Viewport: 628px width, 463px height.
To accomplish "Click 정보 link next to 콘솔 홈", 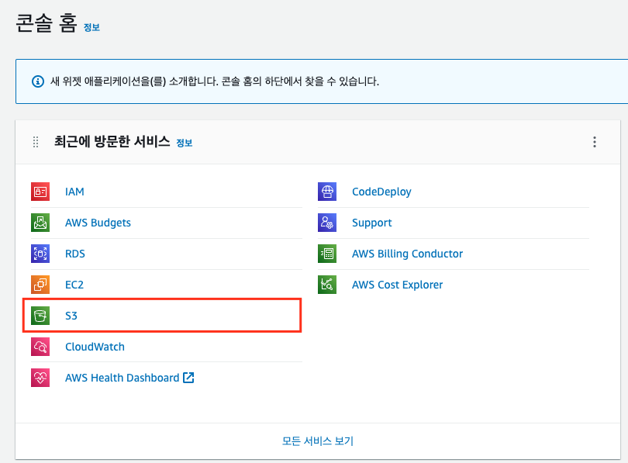I will [91, 27].
